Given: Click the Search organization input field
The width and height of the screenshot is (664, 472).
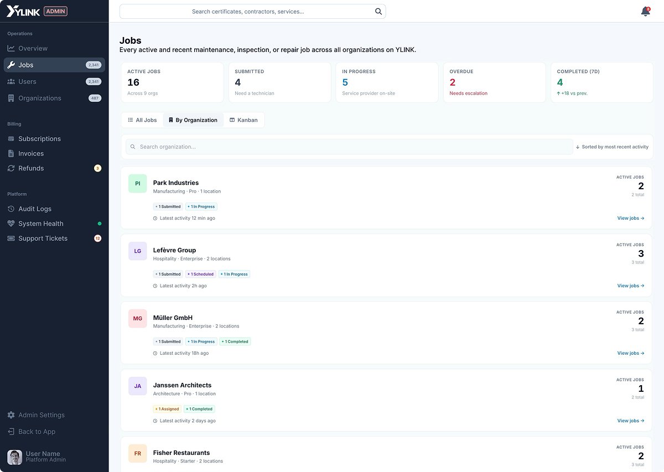Looking at the screenshot, I should (349, 147).
